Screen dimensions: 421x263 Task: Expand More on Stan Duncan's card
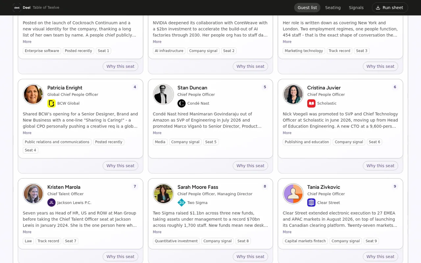157,133
